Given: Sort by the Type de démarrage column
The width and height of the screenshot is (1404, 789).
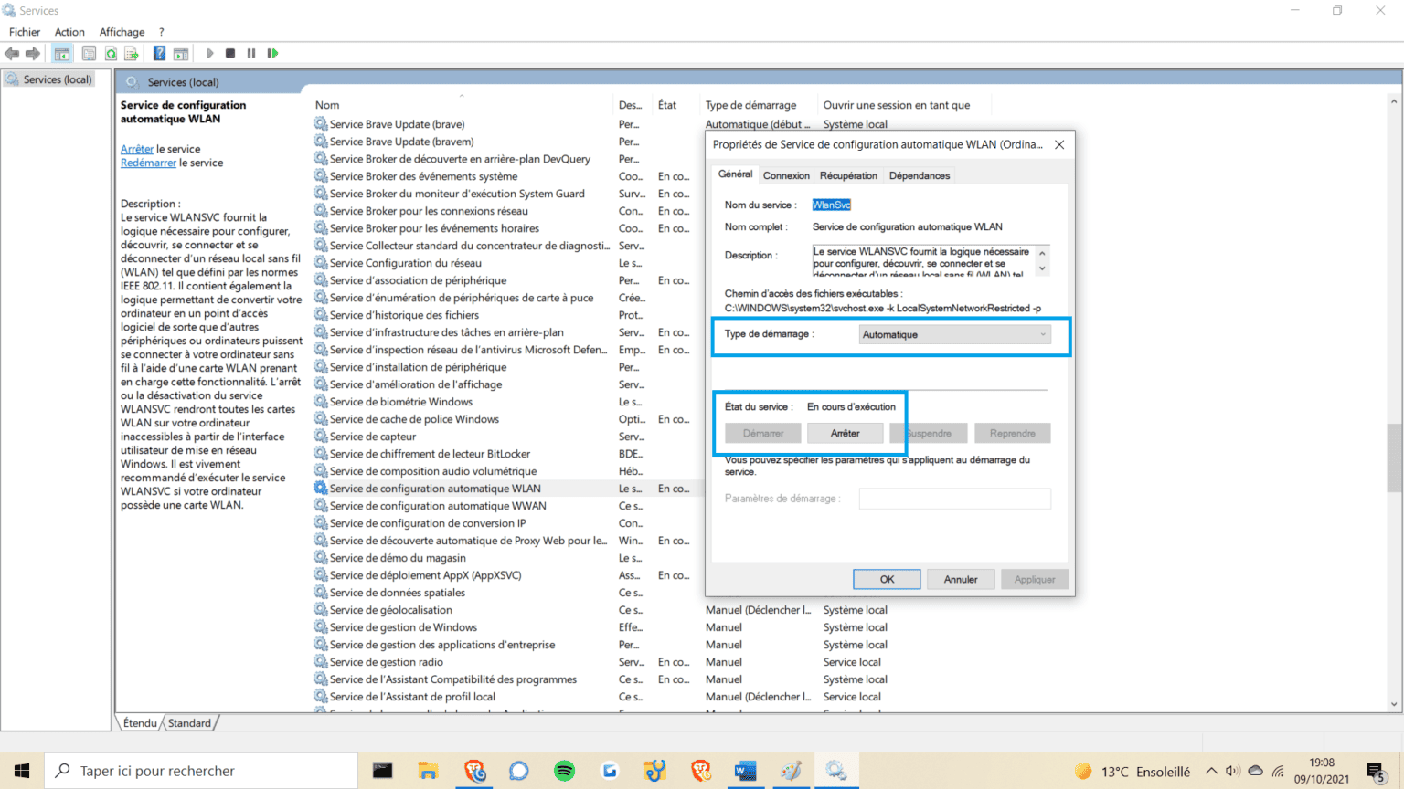Looking at the screenshot, I should (750, 105).
